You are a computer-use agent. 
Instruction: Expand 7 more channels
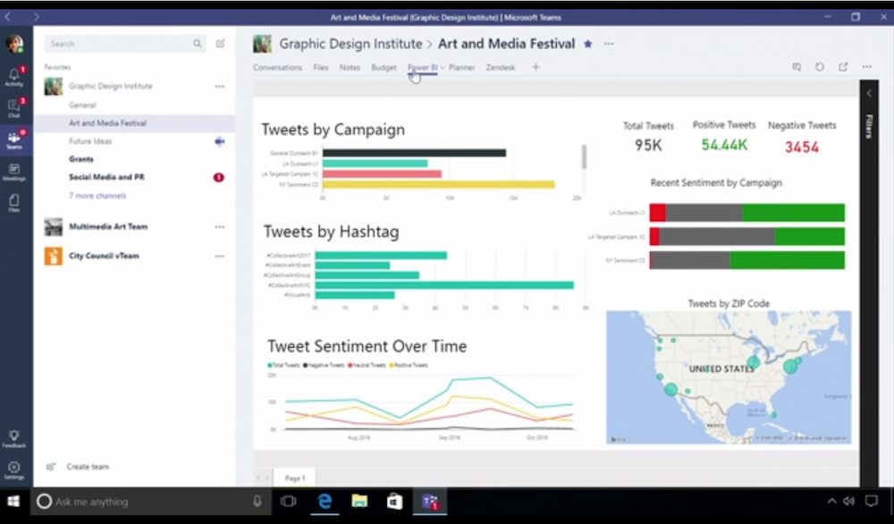click(x=97, y=196)
